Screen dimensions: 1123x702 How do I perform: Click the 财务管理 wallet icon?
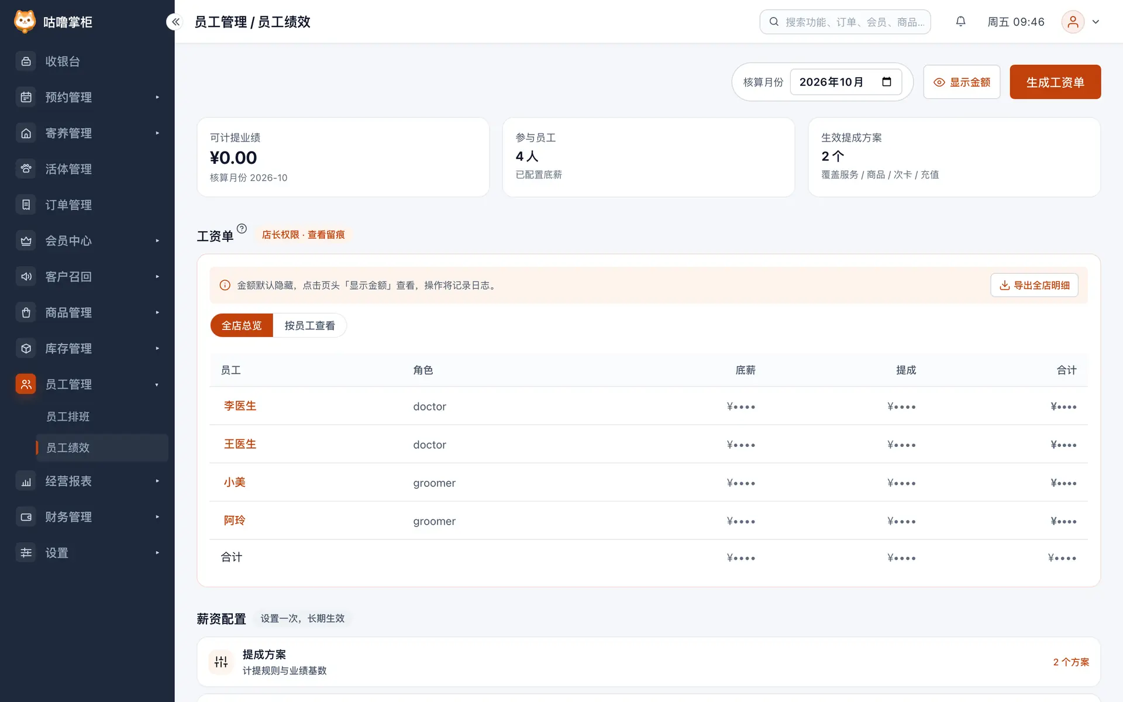coord(26,517)
